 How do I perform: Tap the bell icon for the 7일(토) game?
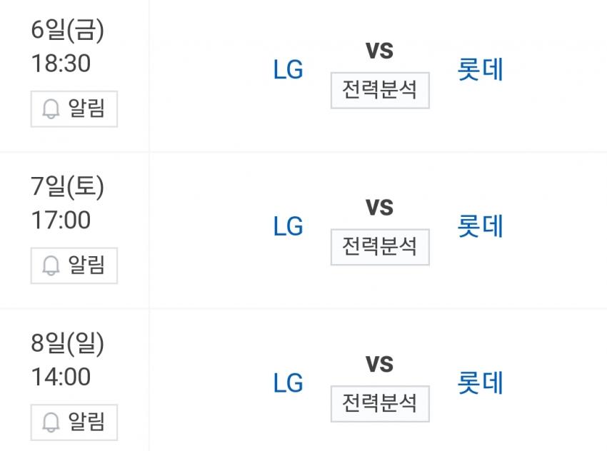[x=51, y=266]
